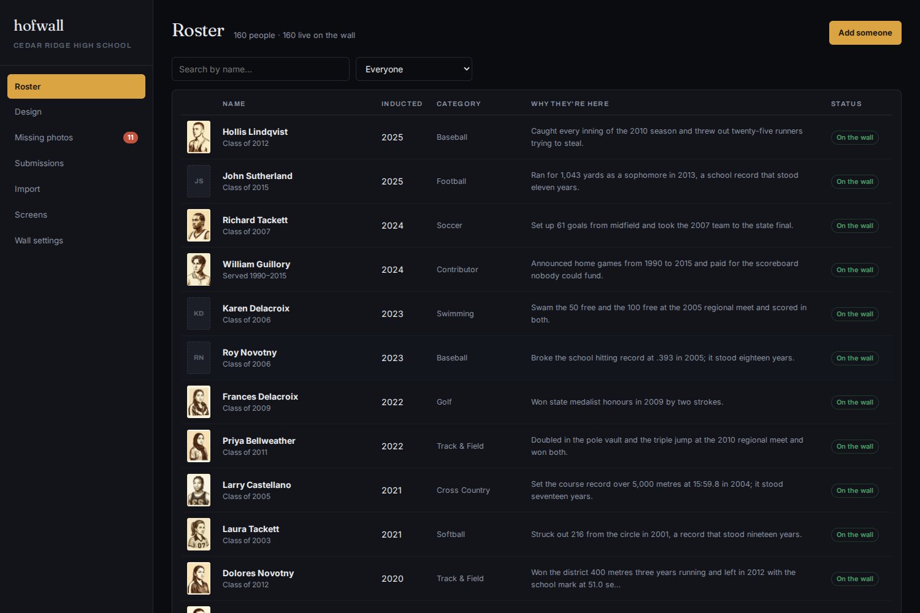
Task: Open the Import page
Action: click(76, 189)
